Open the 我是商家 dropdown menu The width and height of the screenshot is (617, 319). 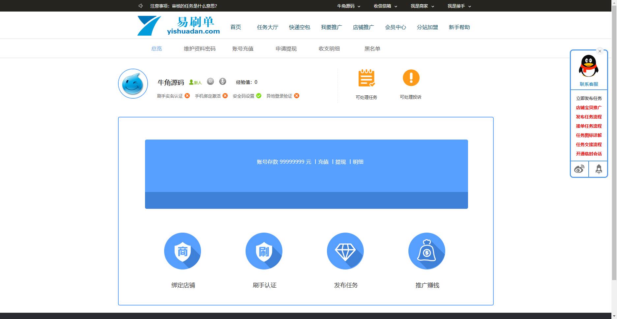[422, 6]
